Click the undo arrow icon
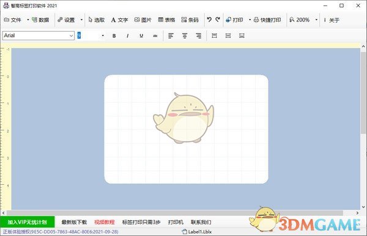Image resolution: width=367 pixels, height=236 pixels. click(x=209, y=20)
